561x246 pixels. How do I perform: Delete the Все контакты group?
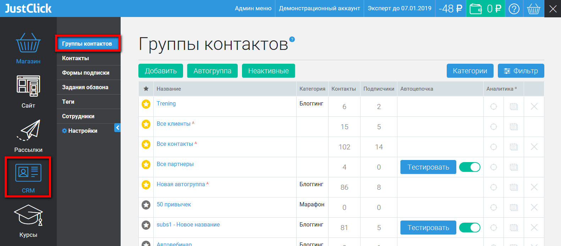(534, 147)
